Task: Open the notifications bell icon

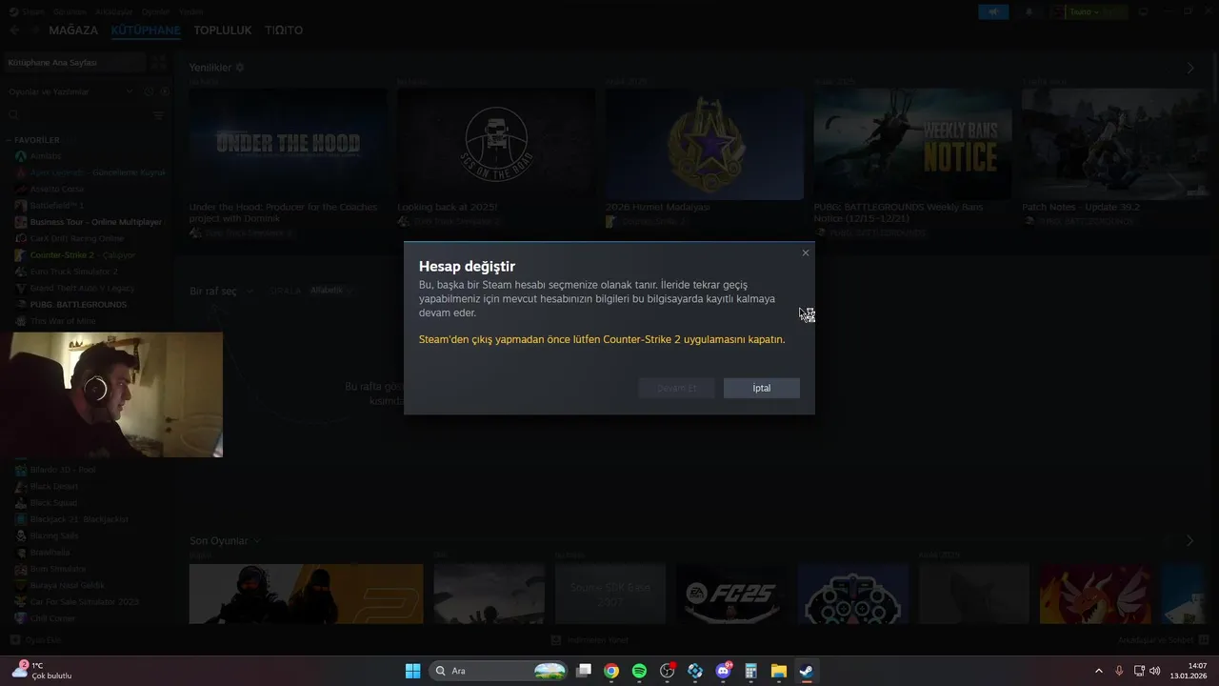Action: click(x=1029, y=12)
